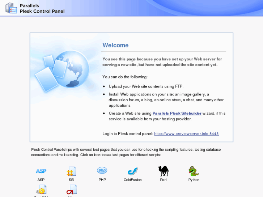Click the PHP label text
The image size is (263, 197).
click(x=102, y=180)
